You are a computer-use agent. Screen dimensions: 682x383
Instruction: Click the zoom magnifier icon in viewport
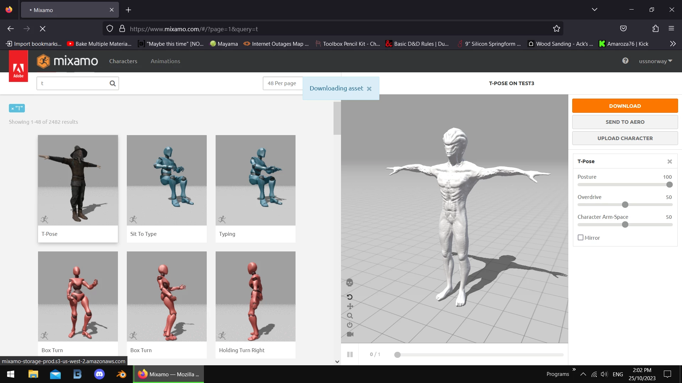click(350, 316)
